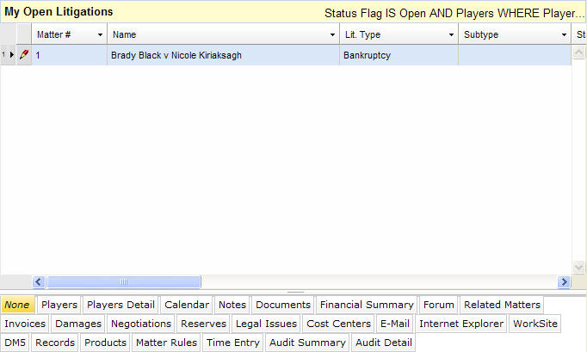
Task: Click the splitter handle above the tabs
Action: point(295,292)
